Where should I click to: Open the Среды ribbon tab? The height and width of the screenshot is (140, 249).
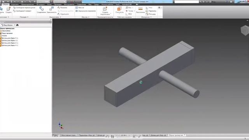click(96, 4)
